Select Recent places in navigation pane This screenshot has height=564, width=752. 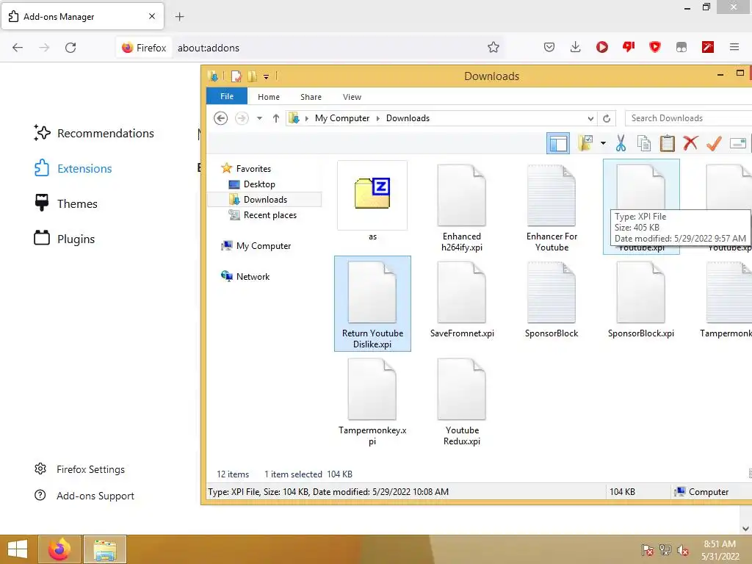pos(270,215)
